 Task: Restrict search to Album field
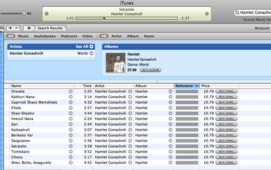tap(133, 36)
